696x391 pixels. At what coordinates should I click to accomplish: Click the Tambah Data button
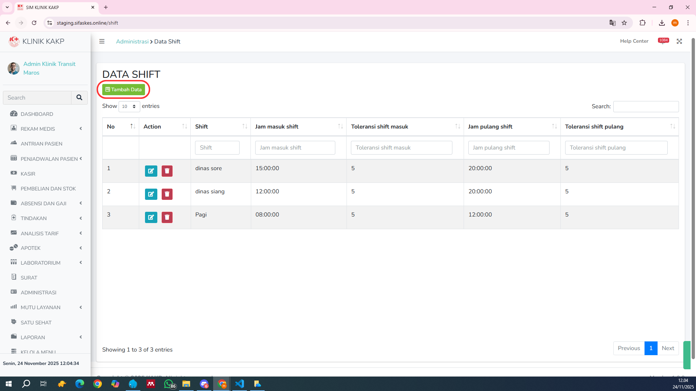point(124,89)
